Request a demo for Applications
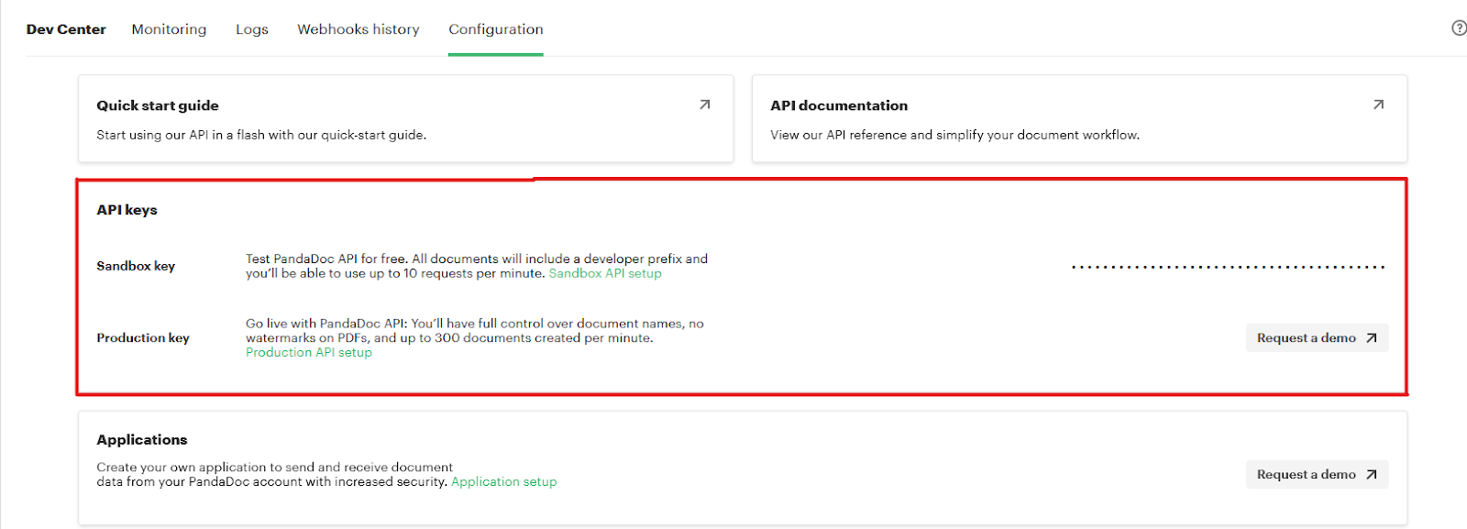The image size is (1467, 529). 1317,474
